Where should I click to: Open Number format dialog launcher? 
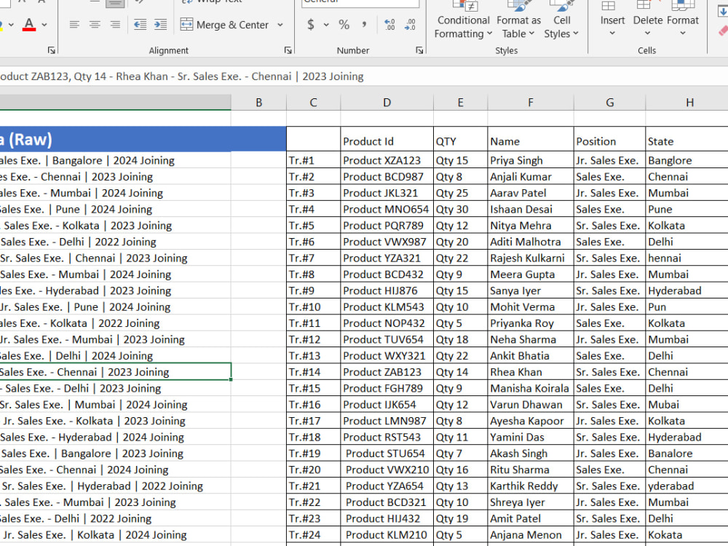click(419, 50)
